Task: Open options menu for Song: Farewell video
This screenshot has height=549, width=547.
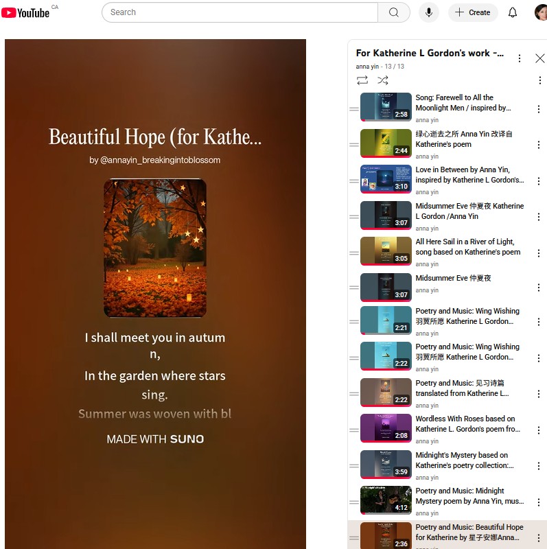Action: pos(539,108)
